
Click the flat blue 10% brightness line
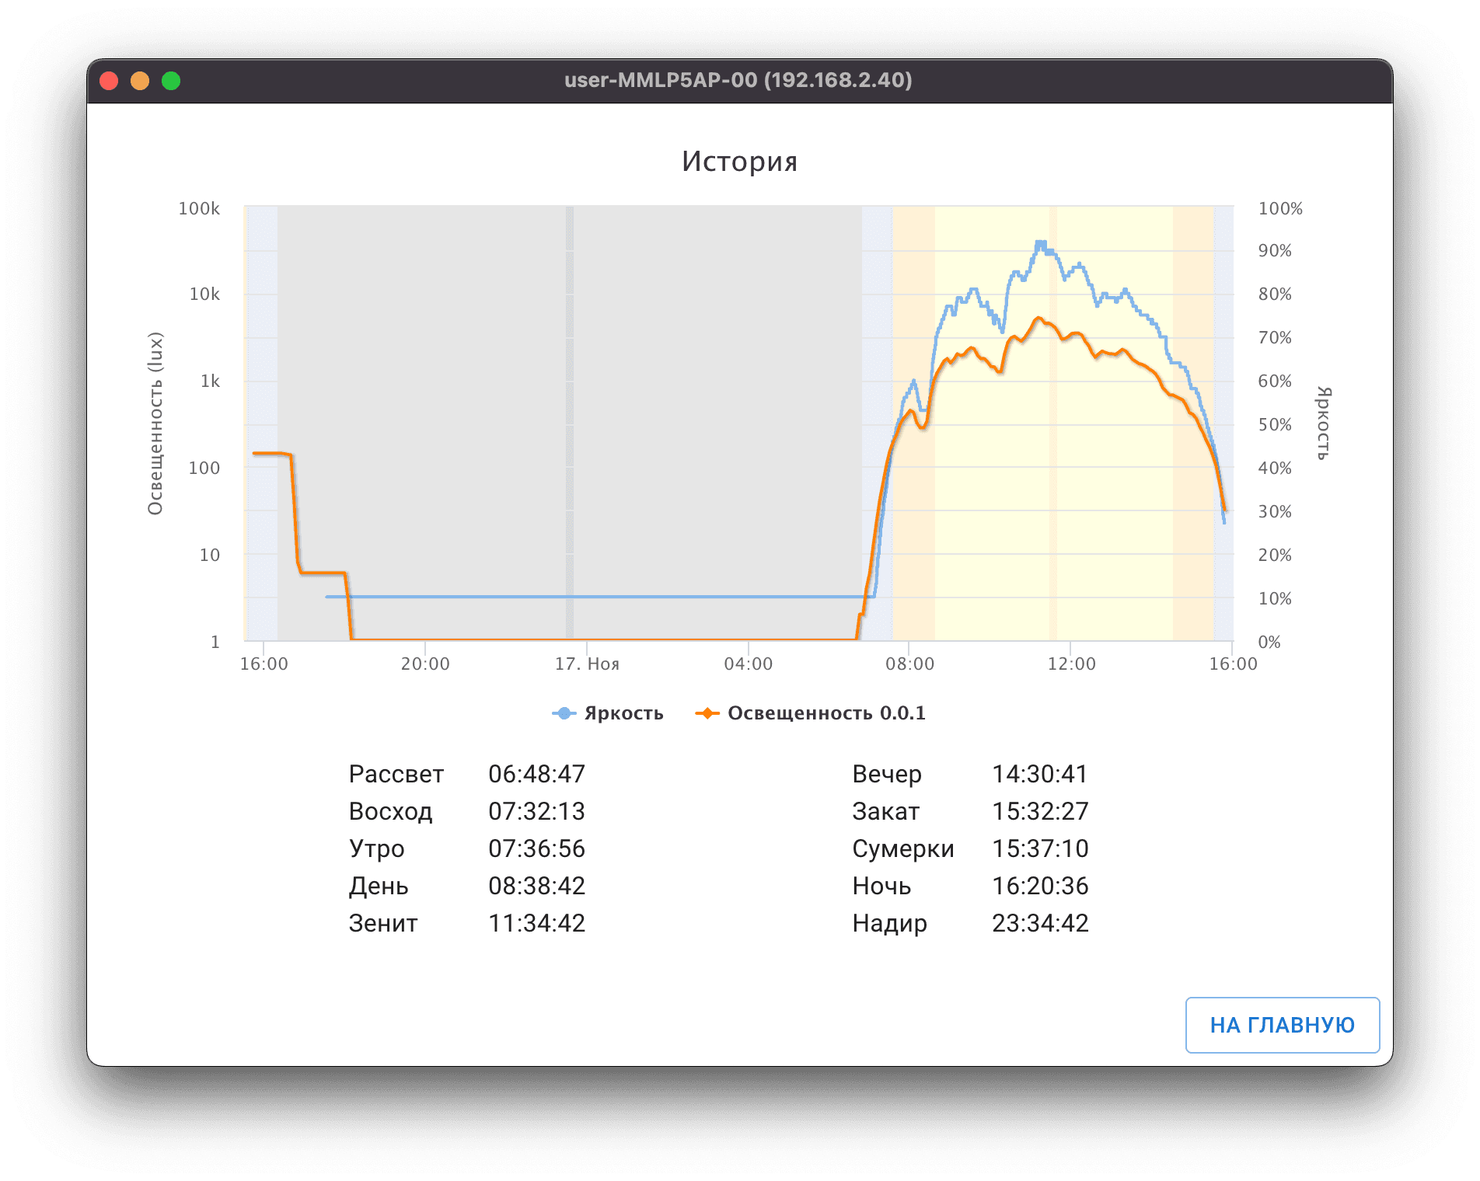click(x=599, y=597)
